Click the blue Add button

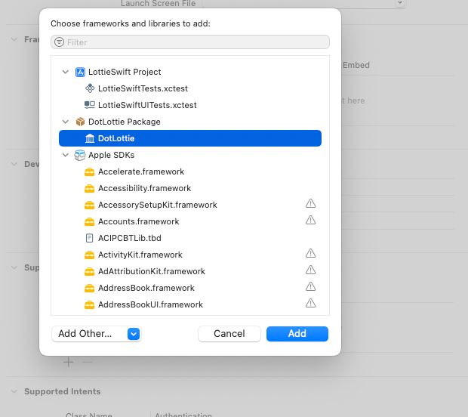[x=297, y=334]
